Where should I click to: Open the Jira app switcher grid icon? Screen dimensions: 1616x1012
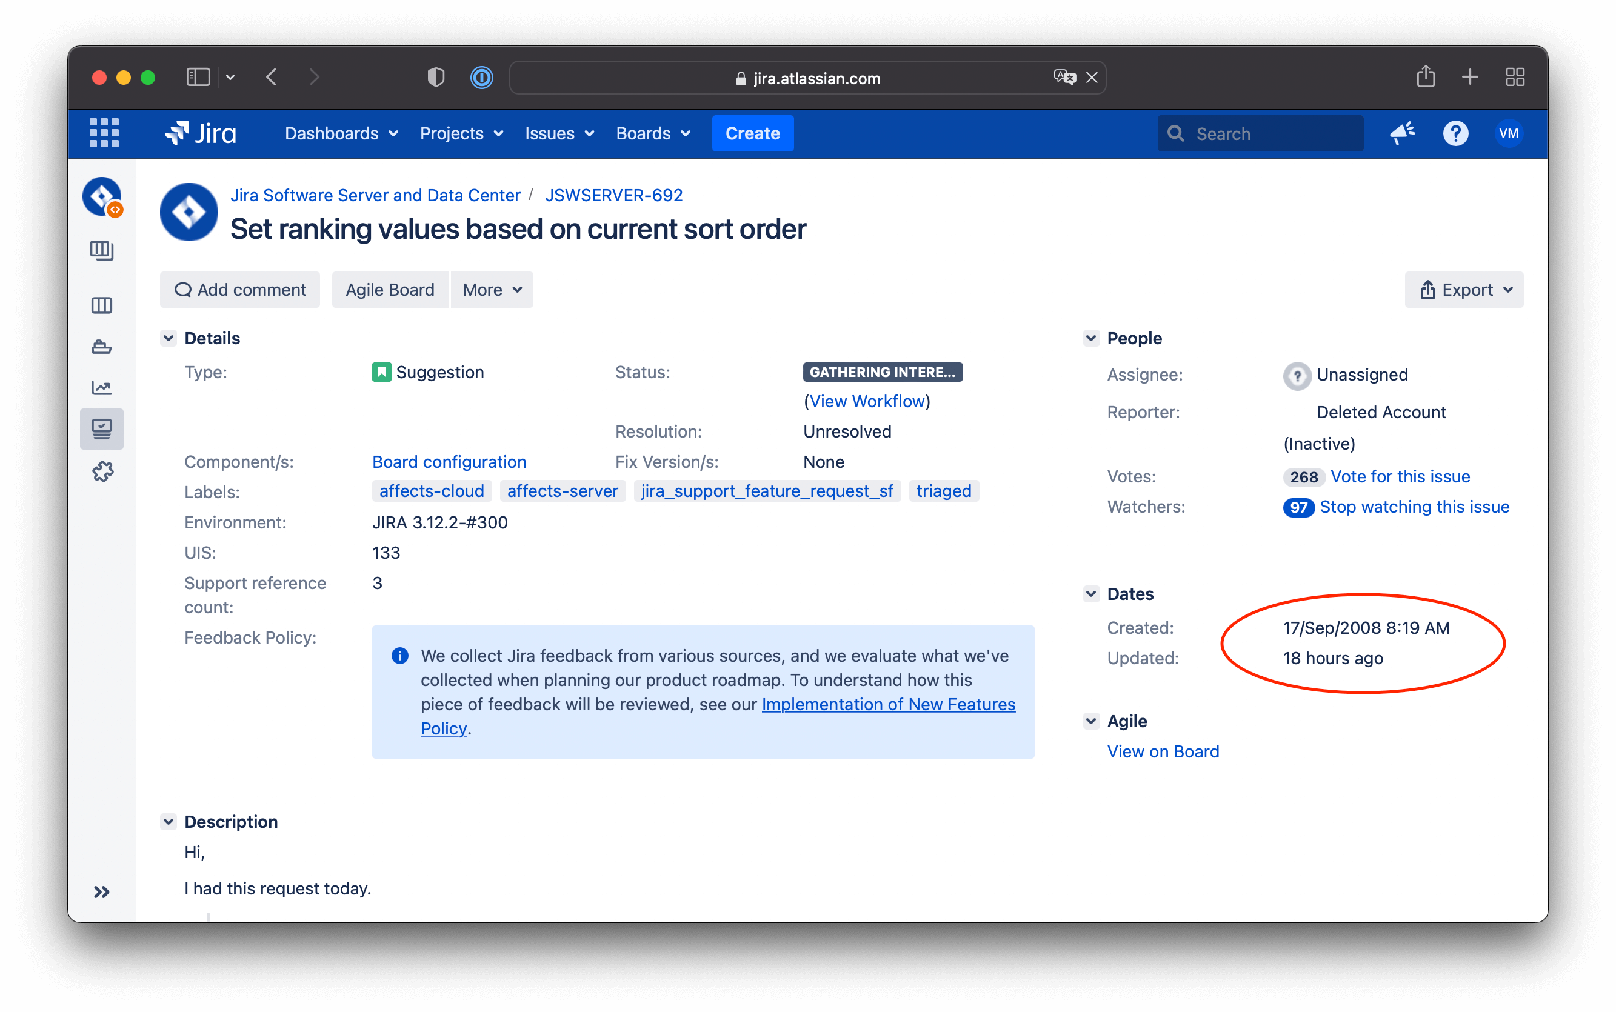(x=104, y=133)
